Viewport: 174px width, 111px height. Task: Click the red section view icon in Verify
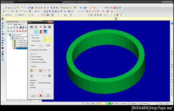coord(41,70)
